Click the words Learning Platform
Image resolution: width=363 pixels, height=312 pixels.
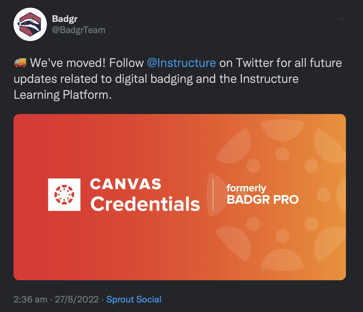click(x=62, y=95)
